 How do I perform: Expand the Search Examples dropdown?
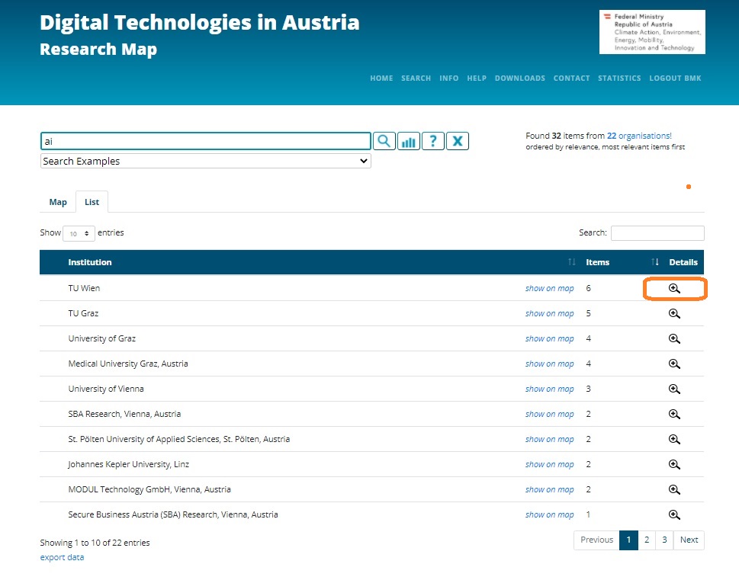click(x=205, y=161)
